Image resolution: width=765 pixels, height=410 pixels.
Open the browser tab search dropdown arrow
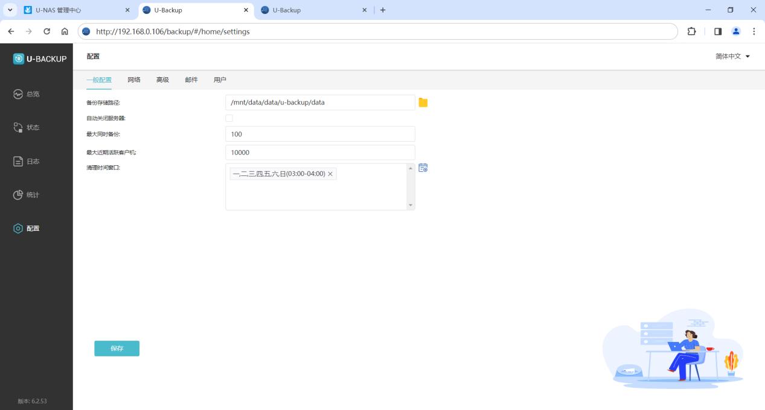[9, 10]
